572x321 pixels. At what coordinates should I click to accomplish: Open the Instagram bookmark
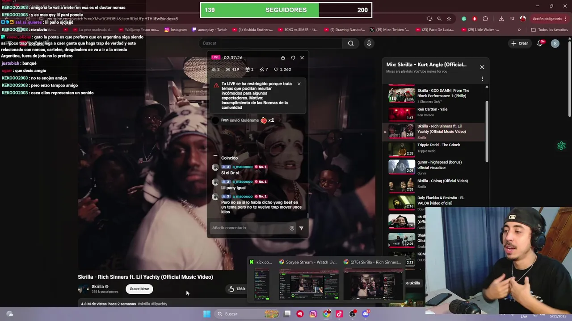[x=176, y=30]
